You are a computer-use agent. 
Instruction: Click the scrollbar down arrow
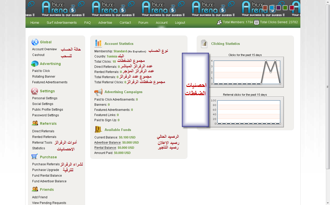328,202
